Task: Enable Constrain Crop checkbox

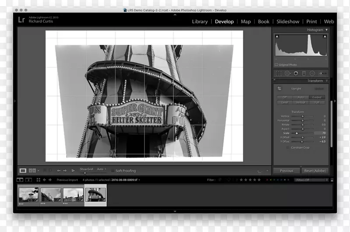Action: tap(288, 147)
